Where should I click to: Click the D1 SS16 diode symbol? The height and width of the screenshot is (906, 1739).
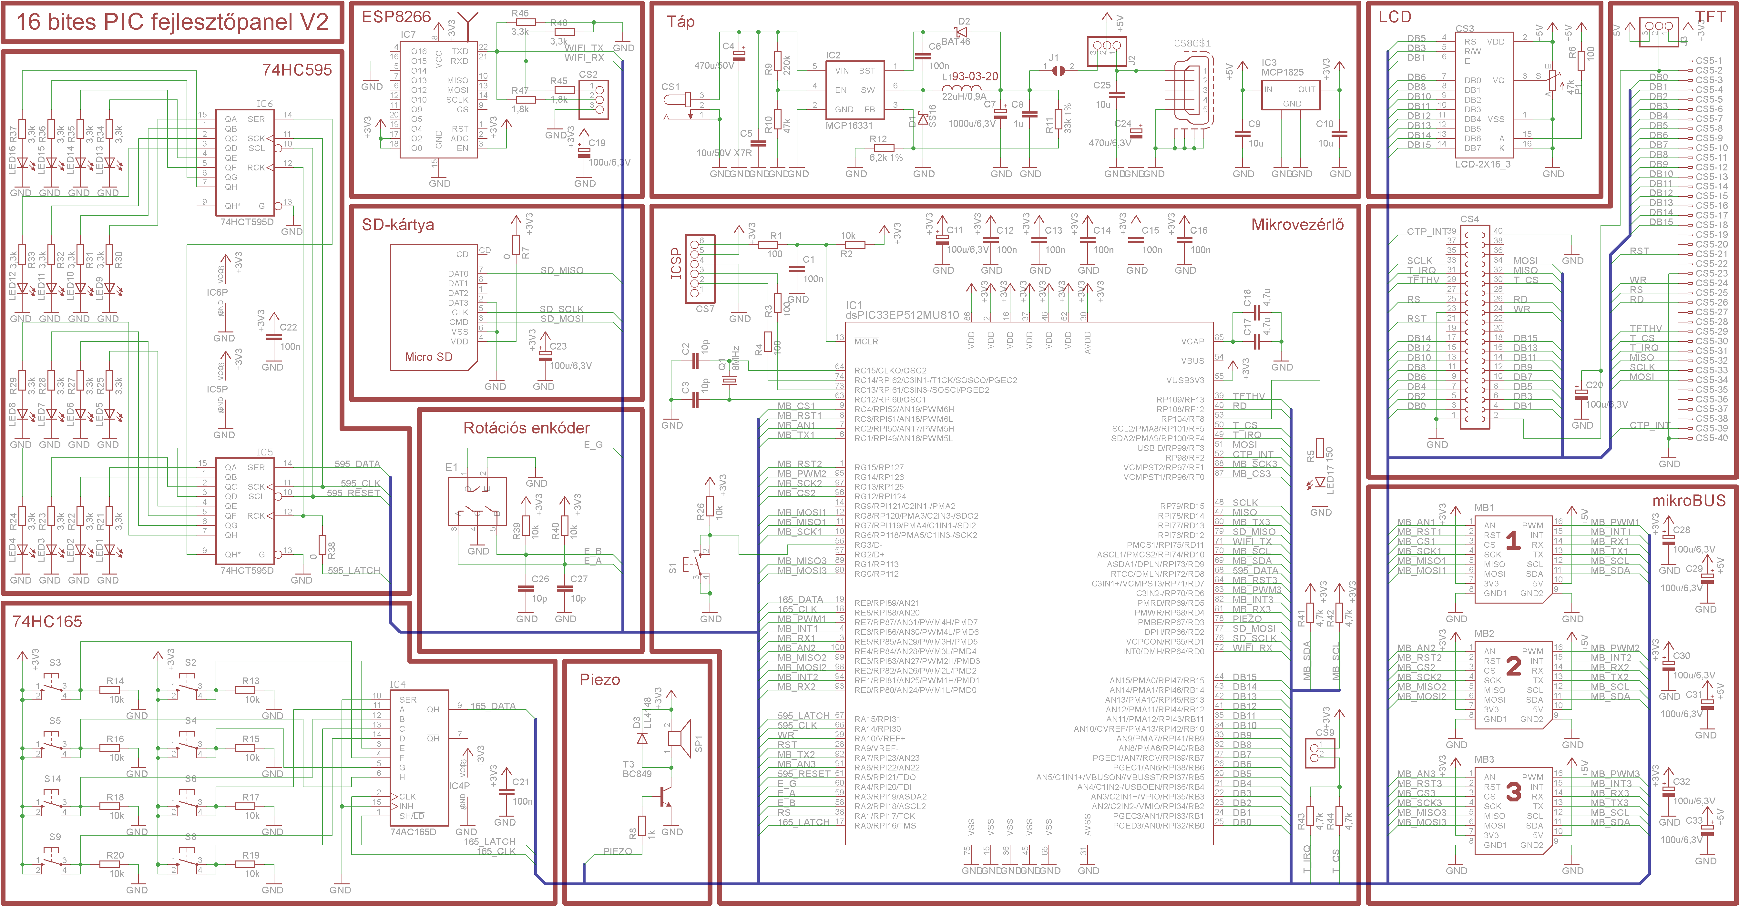(x=923, y=119)
